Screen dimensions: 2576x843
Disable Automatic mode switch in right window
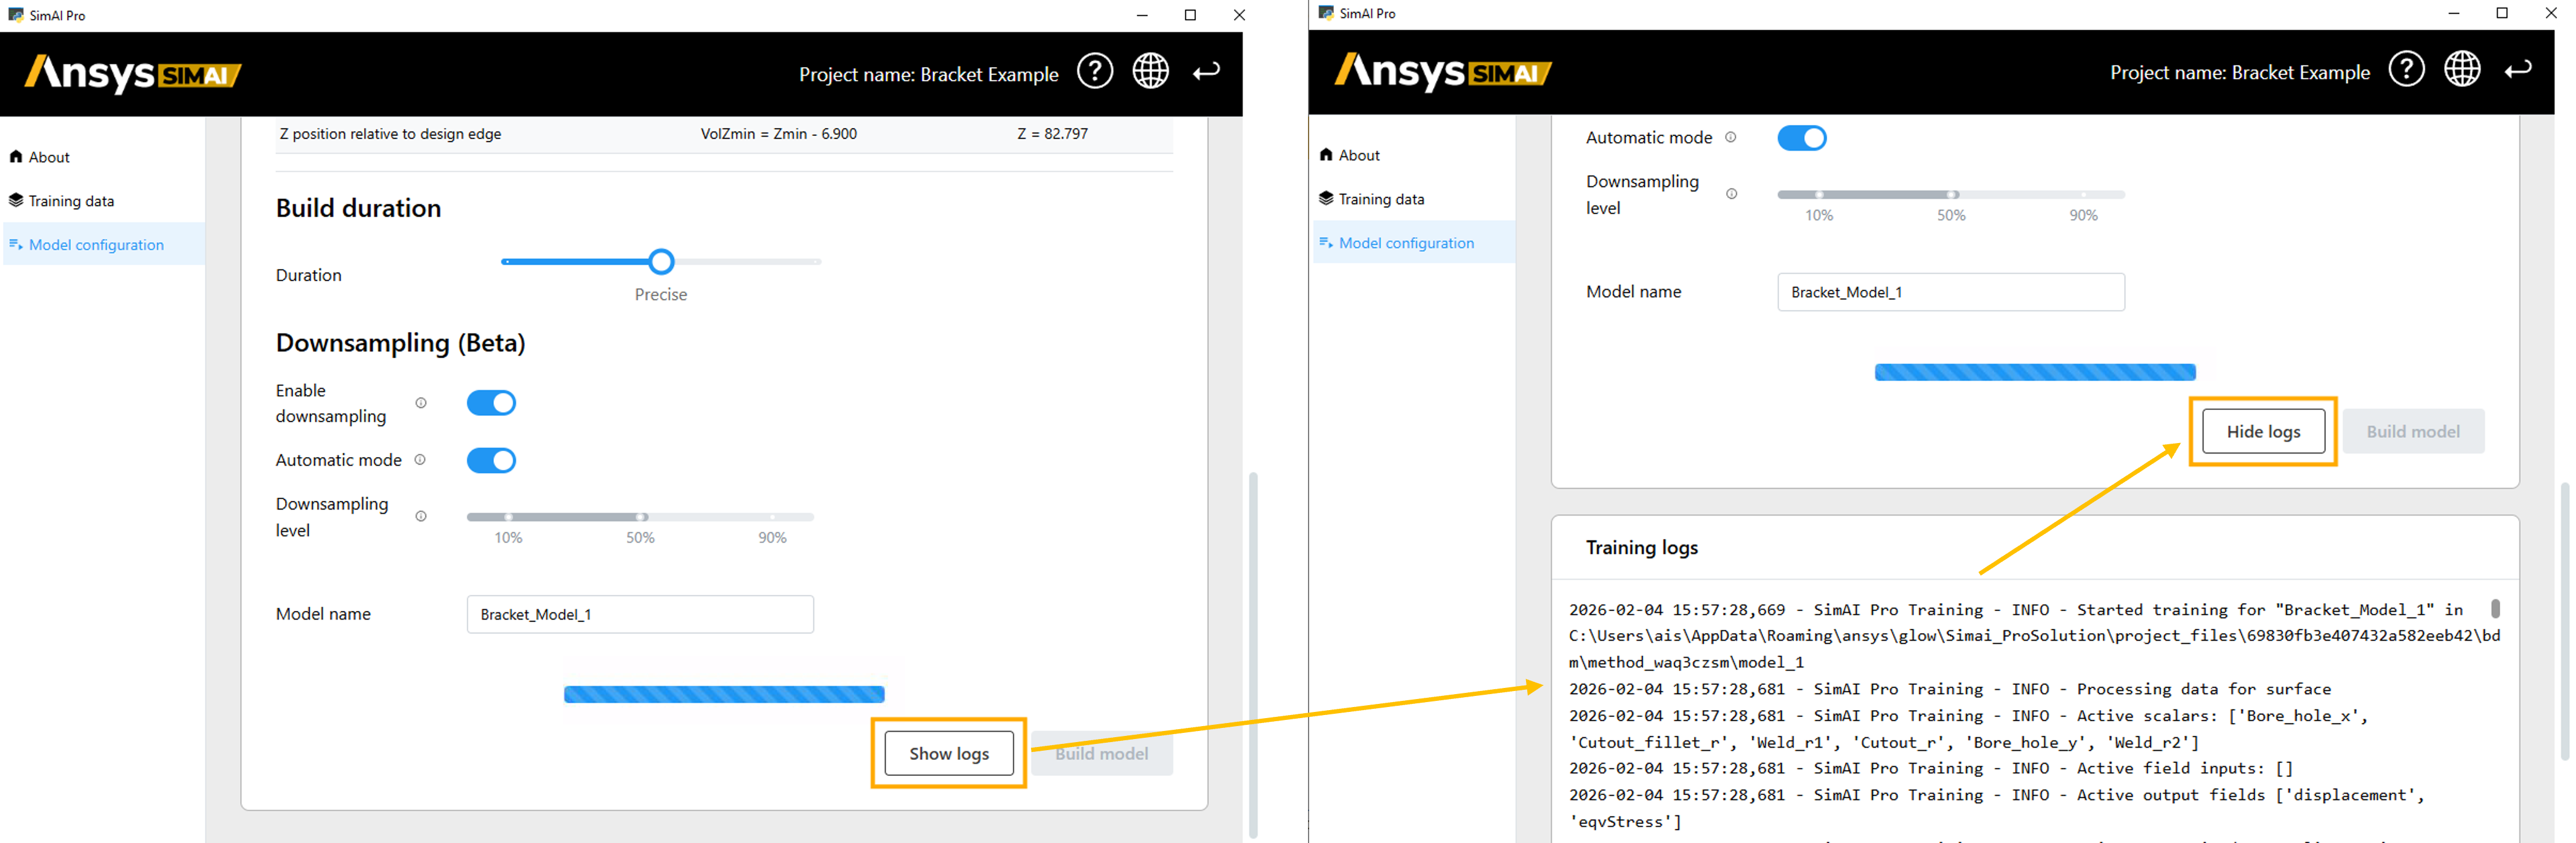pyautogui.click(x=1801, y=138)
